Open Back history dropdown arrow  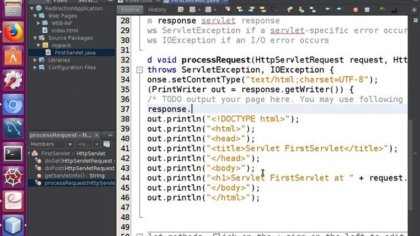tap(199, 10)
